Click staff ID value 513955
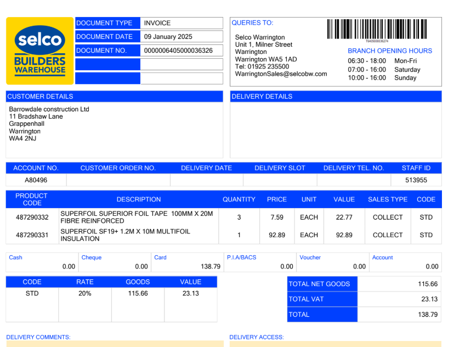This screenshot has width=465, height=347. (416, 180)
